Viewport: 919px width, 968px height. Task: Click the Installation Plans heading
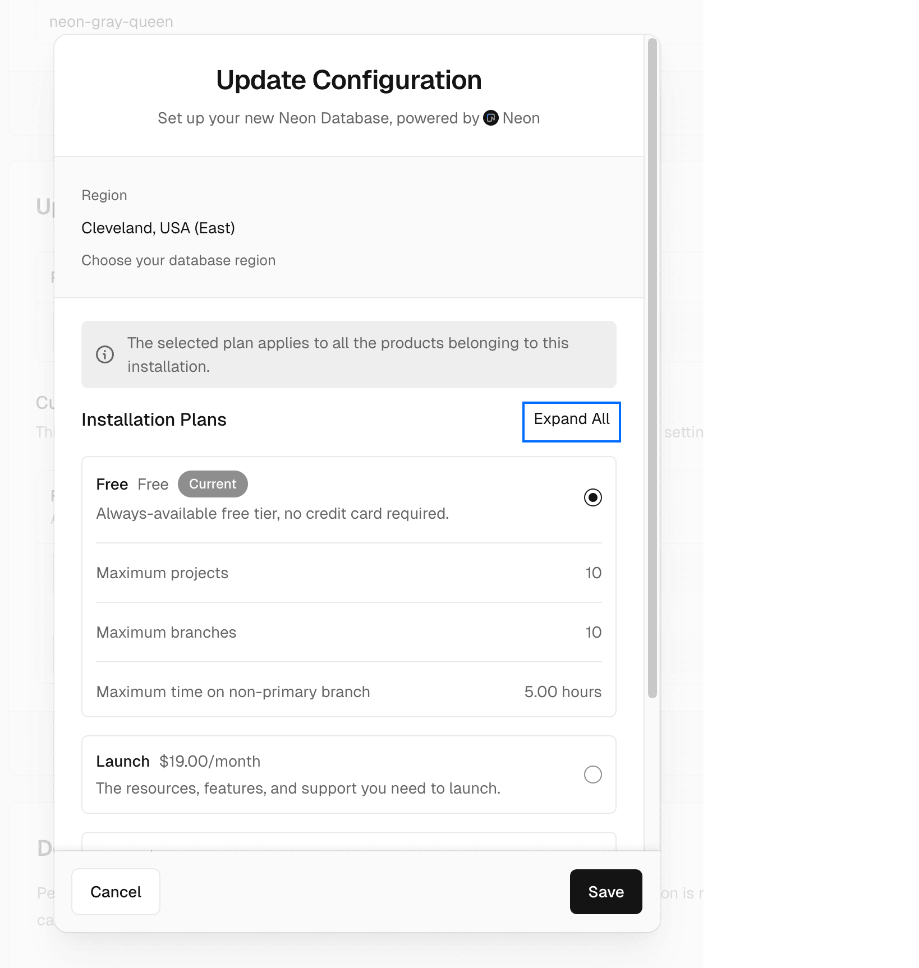[x=154, y=420]
